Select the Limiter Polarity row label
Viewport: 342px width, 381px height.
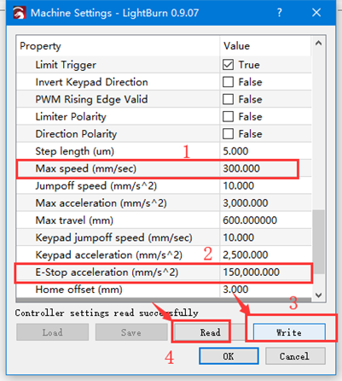click(71, 117)
